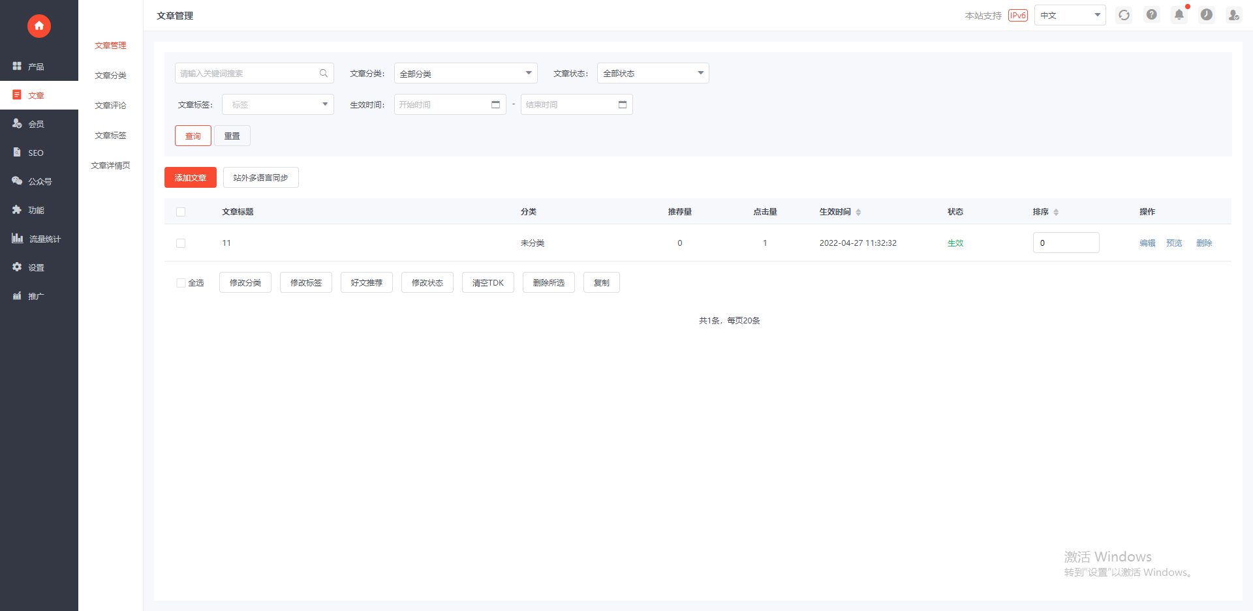1253x611 pixels.
Task: Toggle the table header select-all checkbox
Action: [x=181, y=212]
